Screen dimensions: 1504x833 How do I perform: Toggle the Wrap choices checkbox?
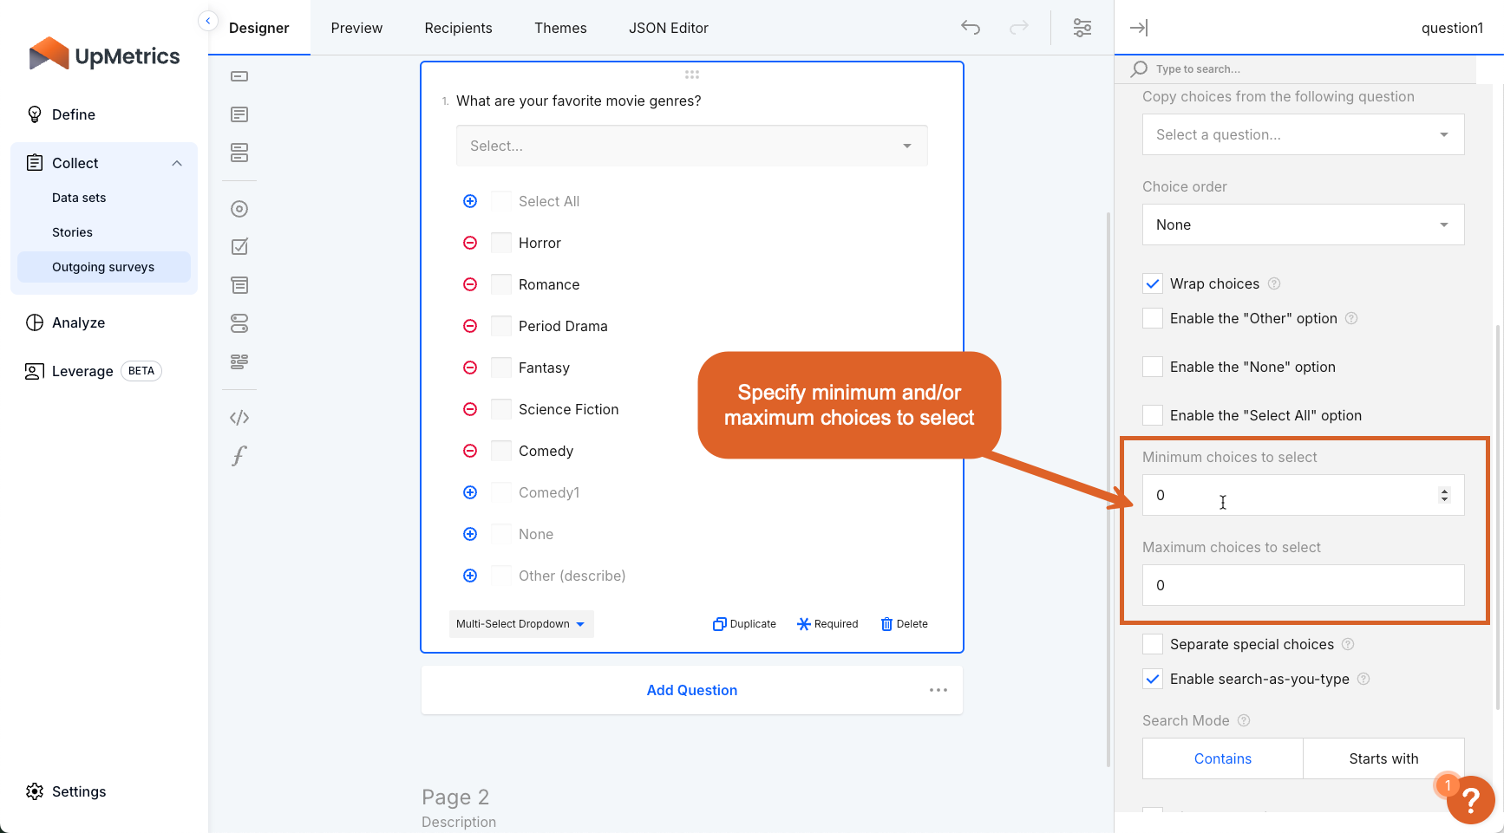tap(1153, 283)
